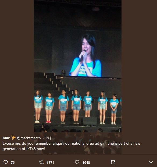Image resolution: width=157 pixels, height=167 pixels.
Task: Click the girl on the big screen
Action: tap(85, 55)
